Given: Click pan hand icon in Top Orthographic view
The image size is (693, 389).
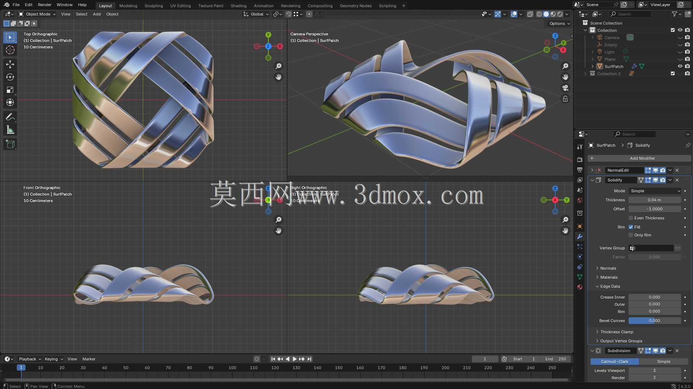Looking at the screenshot, I should [x=279, y=77].
